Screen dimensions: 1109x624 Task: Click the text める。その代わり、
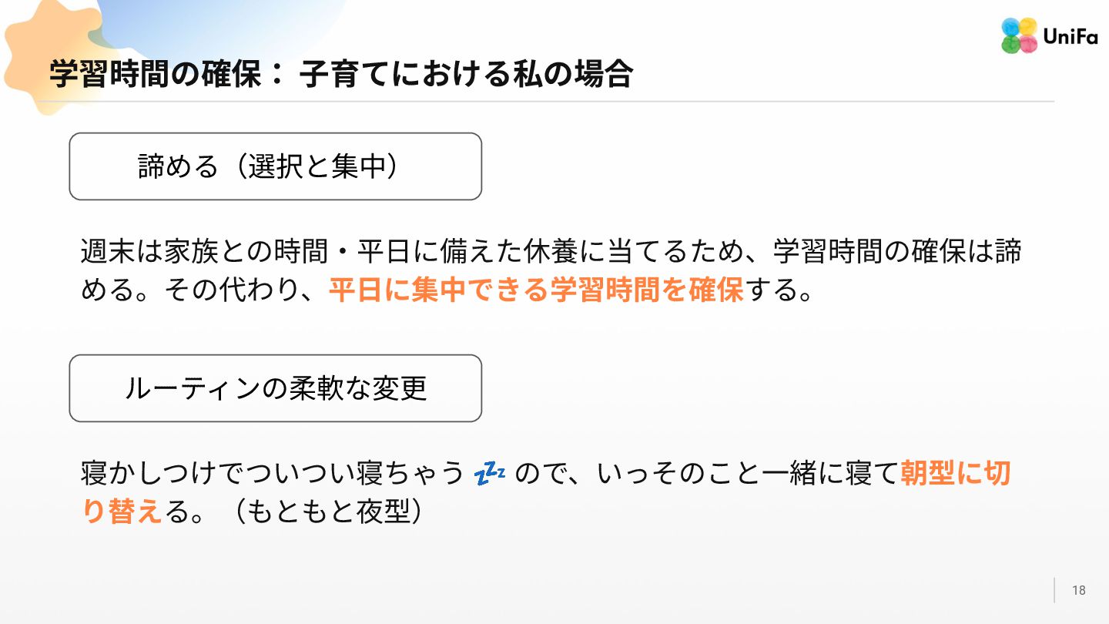tap(204, 291)
